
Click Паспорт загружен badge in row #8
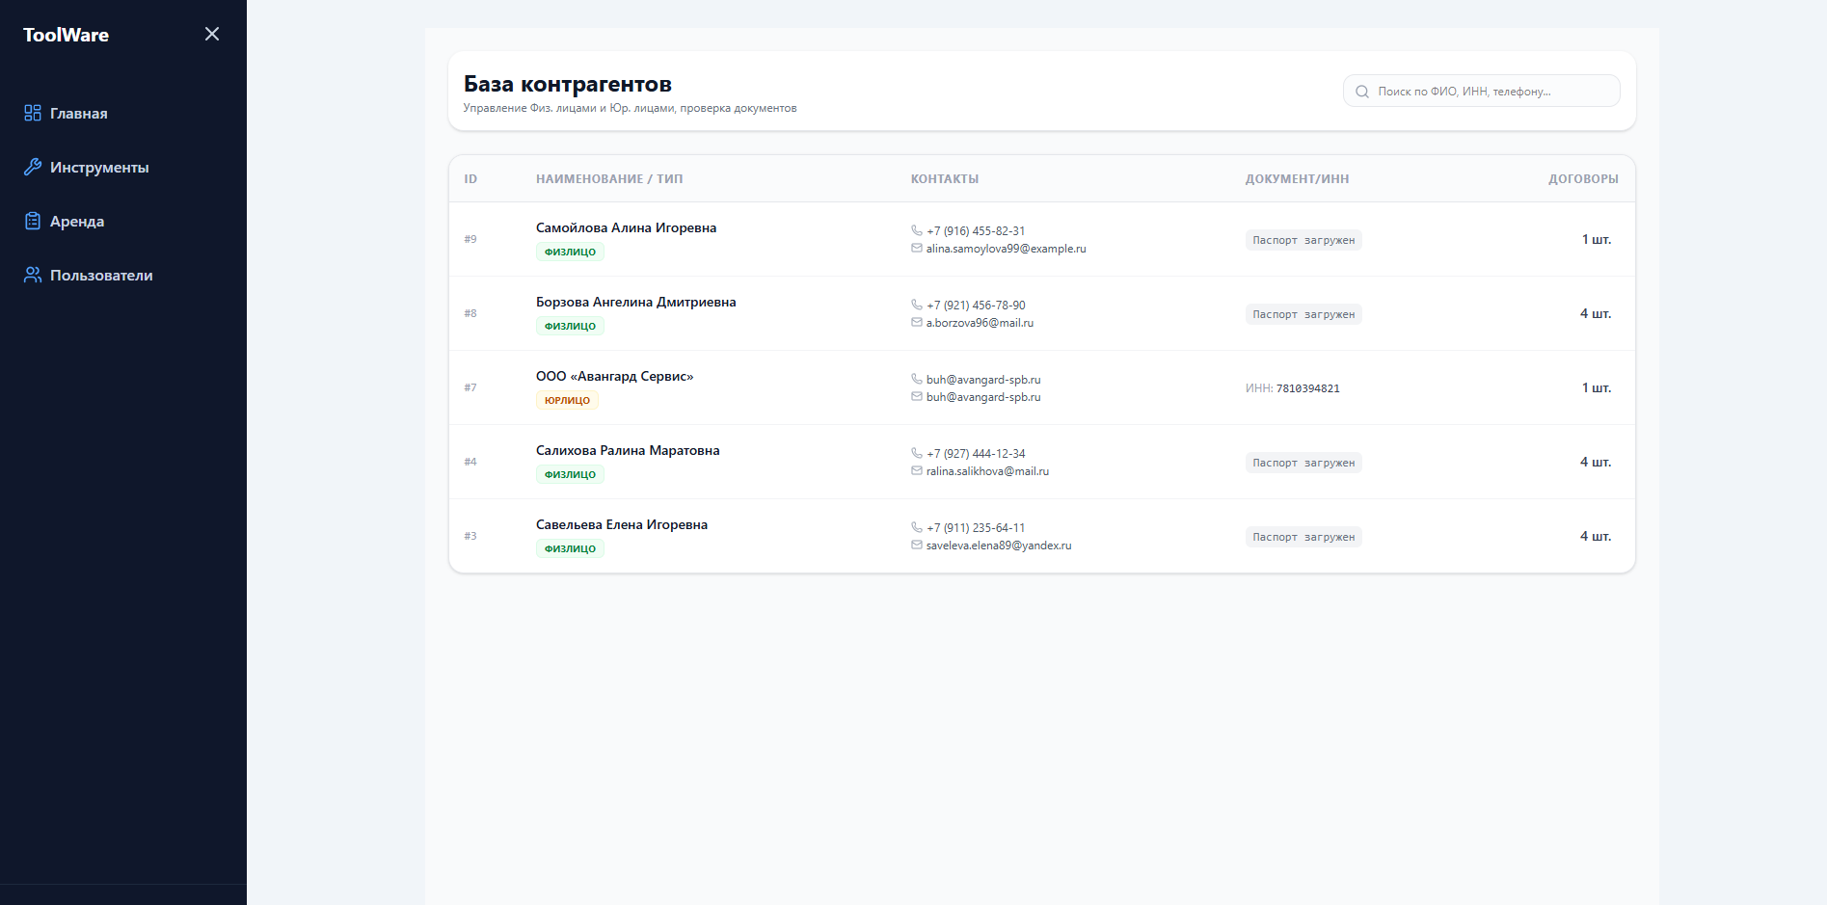1303,314
